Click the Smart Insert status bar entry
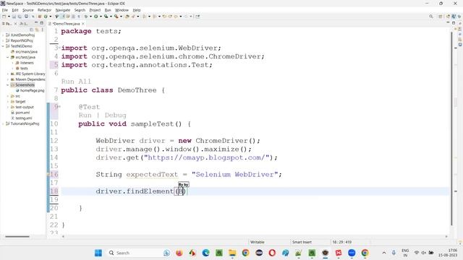 pyautogui.click(x=302, y=242)
